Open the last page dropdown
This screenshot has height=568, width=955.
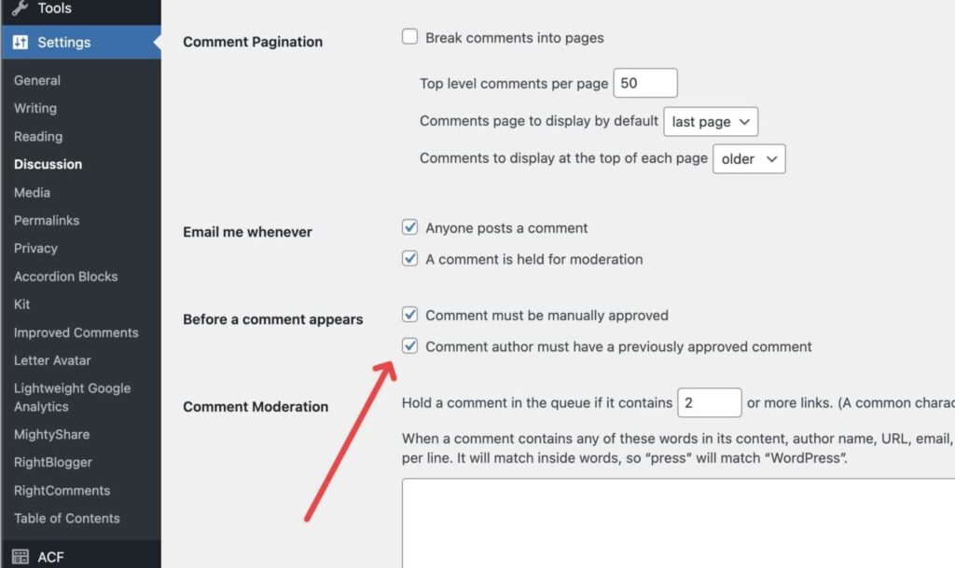pos(711,121)
